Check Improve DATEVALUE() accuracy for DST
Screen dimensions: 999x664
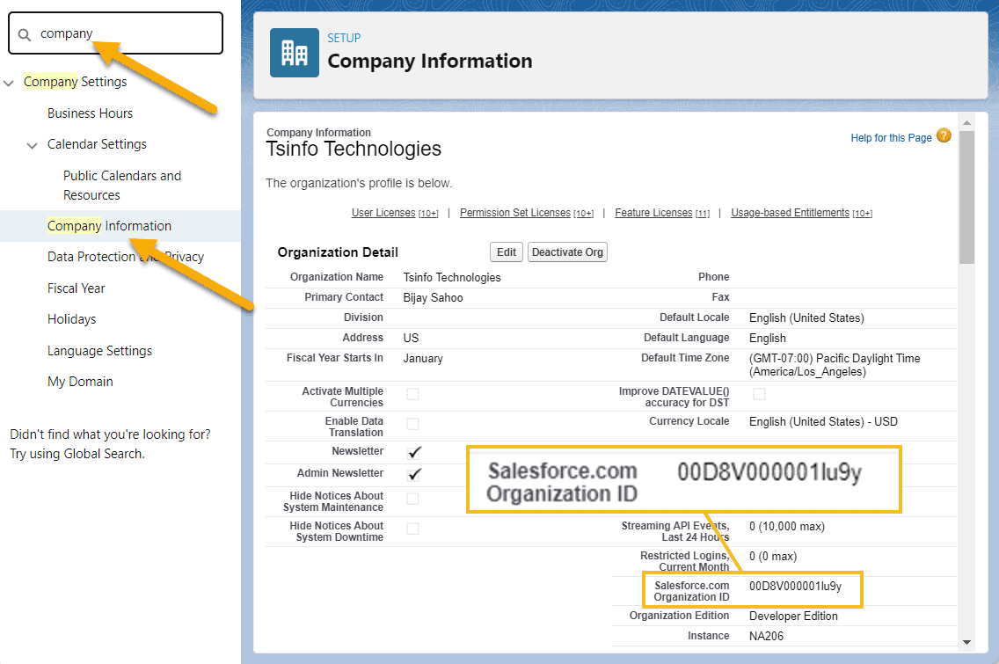pos(758,395)
